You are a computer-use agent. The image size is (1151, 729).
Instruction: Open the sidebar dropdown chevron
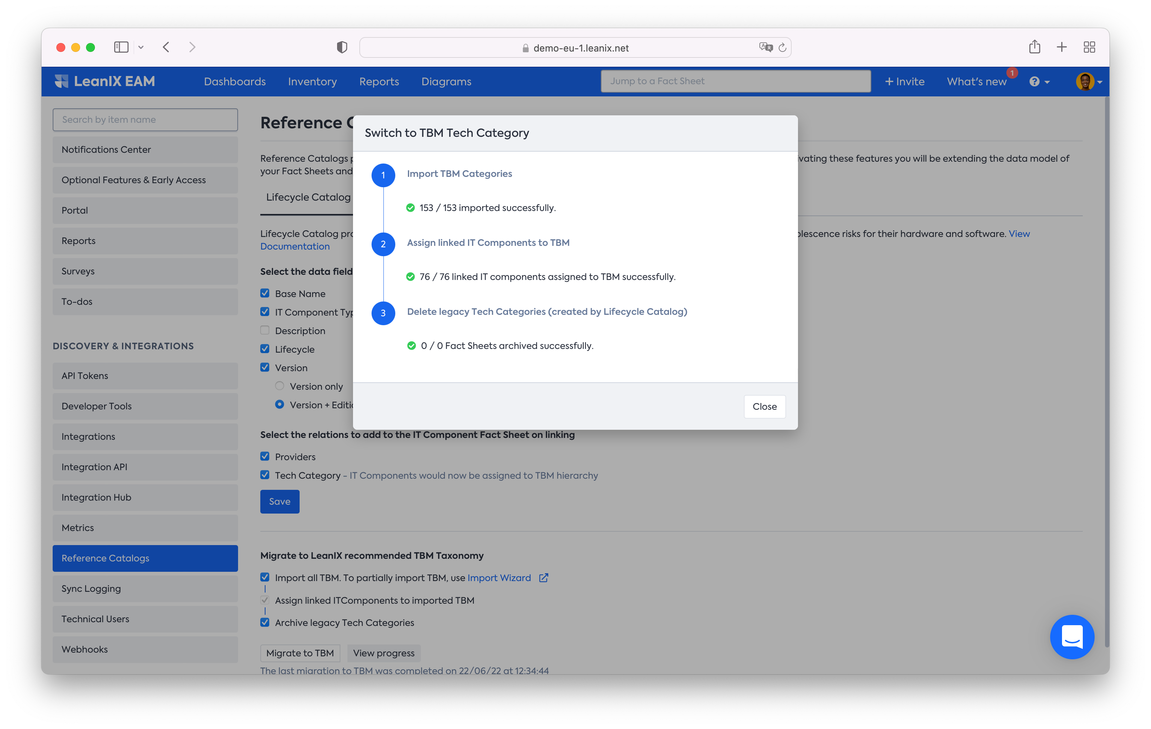coord(141,47)
